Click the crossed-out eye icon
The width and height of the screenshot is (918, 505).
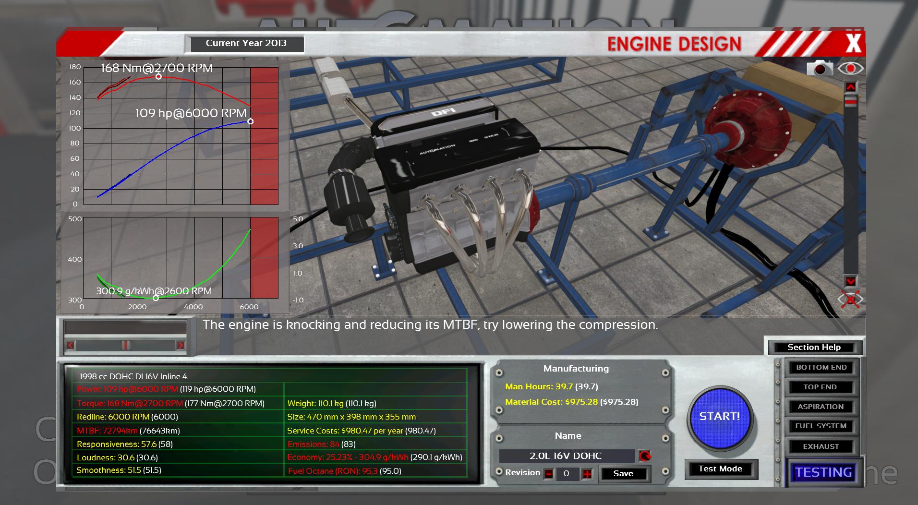[850, 300]
